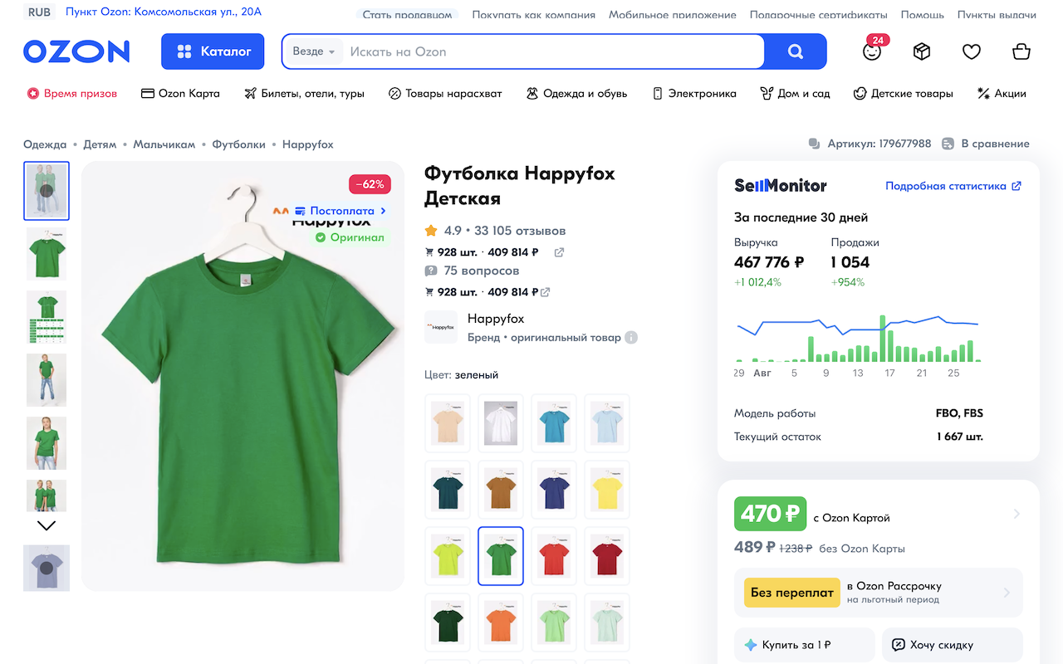Click the notifications smiley icon showing 24
Screen dimensions: 1063x664
[871, 51]
